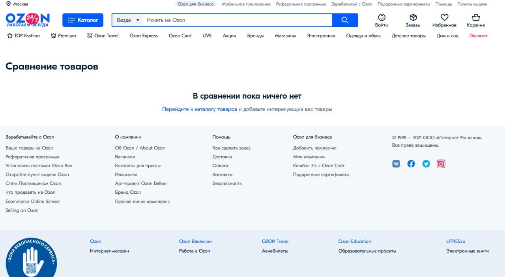Screen dimensions: 505x277
Task: Open Бренды section
Action: 255,36
